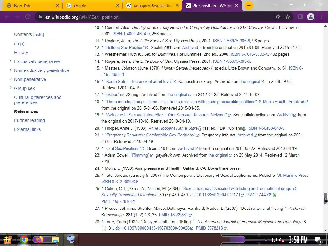Open Chrome from the taskbar
328x246 pixels.
point(24,240)
